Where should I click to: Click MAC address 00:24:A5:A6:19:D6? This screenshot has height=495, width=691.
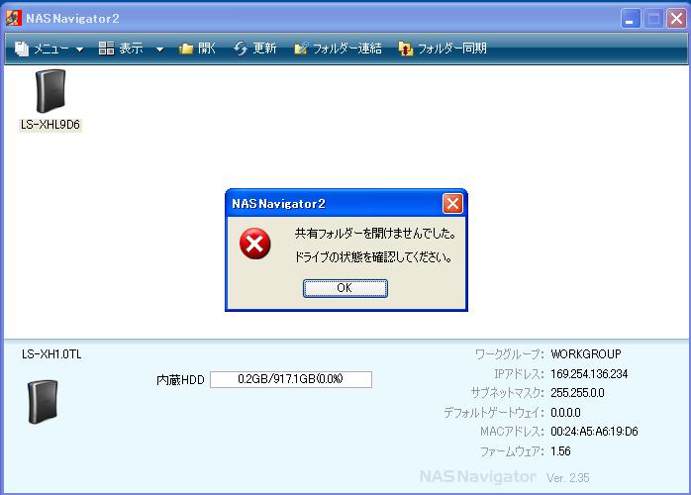click(x=594, y=432)
